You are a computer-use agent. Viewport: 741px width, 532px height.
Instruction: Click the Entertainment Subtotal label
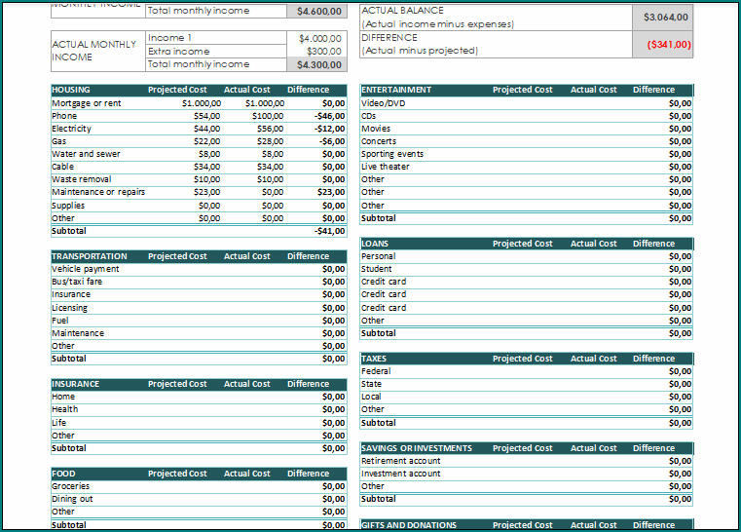(x=379, y=218)
